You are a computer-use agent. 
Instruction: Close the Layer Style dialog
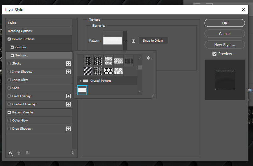pyautogui.click(x=244, y=9)
